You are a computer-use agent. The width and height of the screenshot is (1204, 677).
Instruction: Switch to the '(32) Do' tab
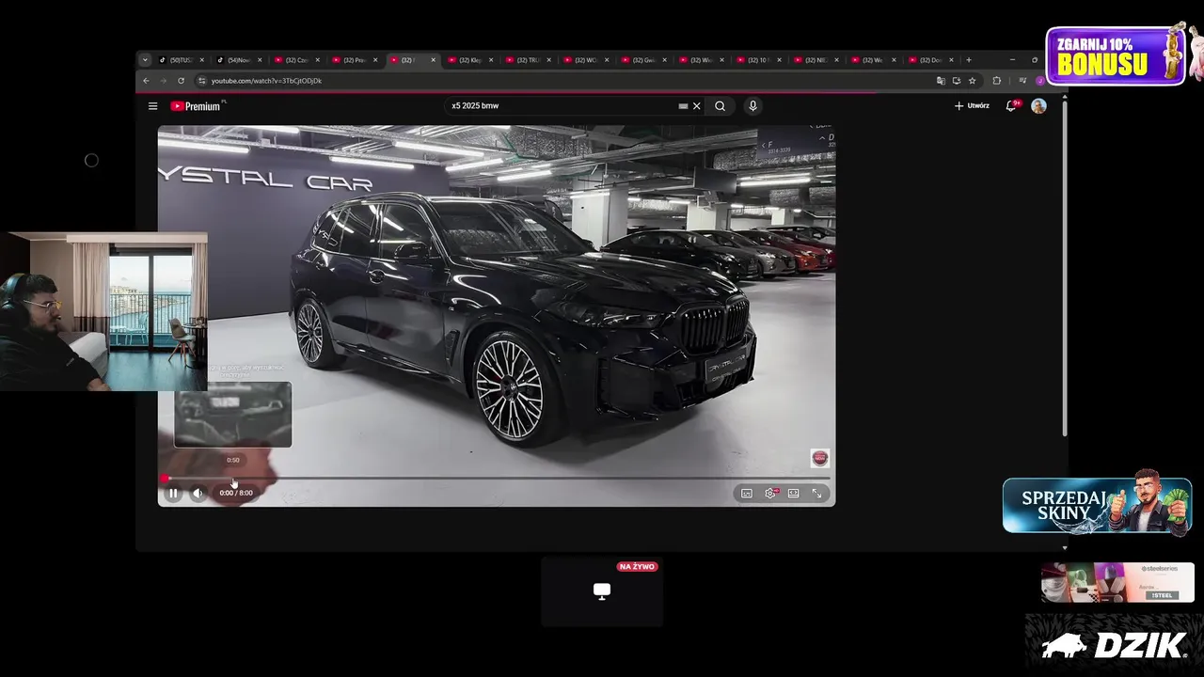coord(930,60)
